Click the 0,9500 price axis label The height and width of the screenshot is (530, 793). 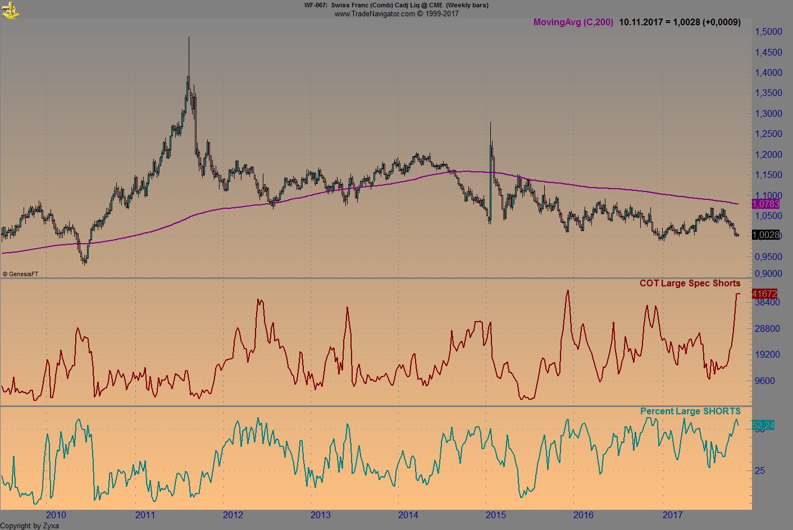pyautogui.click(x=768, y=257)
